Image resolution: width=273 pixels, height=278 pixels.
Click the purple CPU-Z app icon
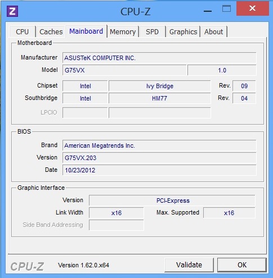coord(12,11)
